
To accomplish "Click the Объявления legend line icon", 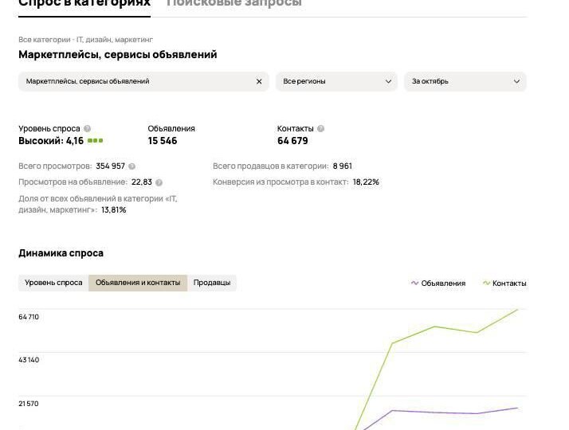I will point(414,283).
